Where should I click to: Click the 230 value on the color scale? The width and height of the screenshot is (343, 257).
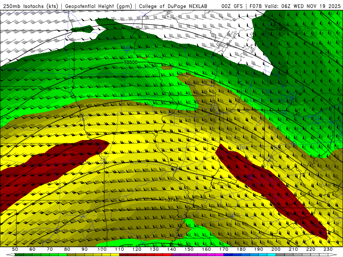pos(328,249)
